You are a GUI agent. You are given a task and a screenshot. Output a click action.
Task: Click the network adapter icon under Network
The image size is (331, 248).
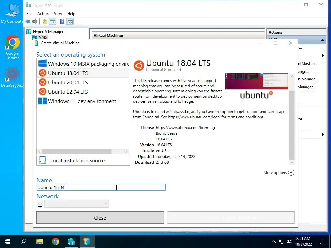click(40, 204)
